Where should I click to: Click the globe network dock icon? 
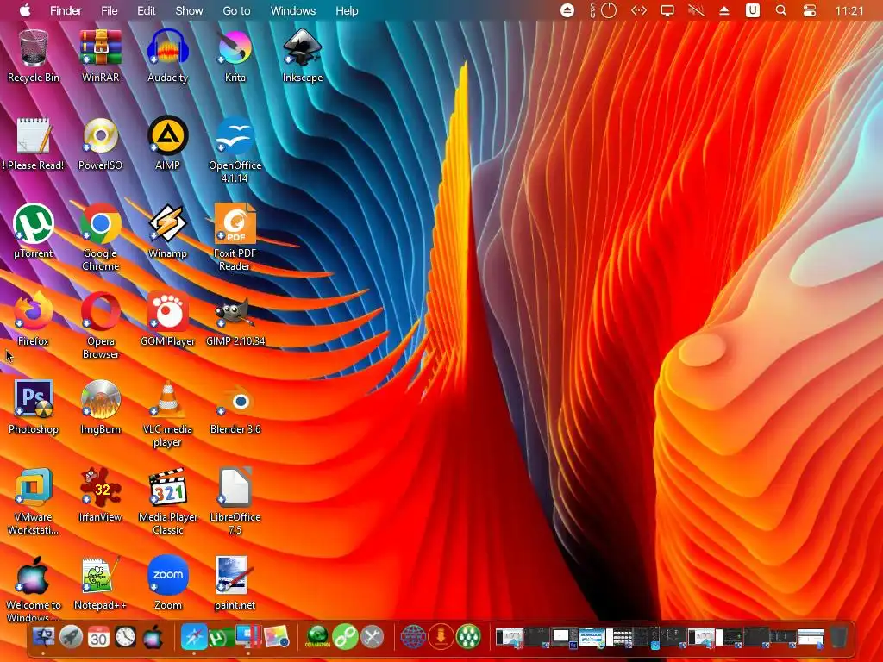[413, 637]
